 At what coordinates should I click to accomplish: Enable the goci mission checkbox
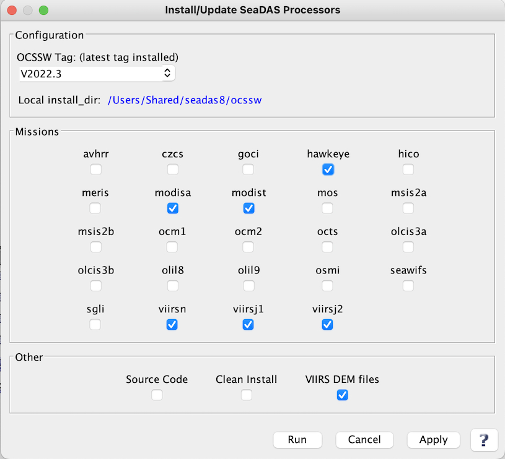pyautogui.click(x=248, y=169)
